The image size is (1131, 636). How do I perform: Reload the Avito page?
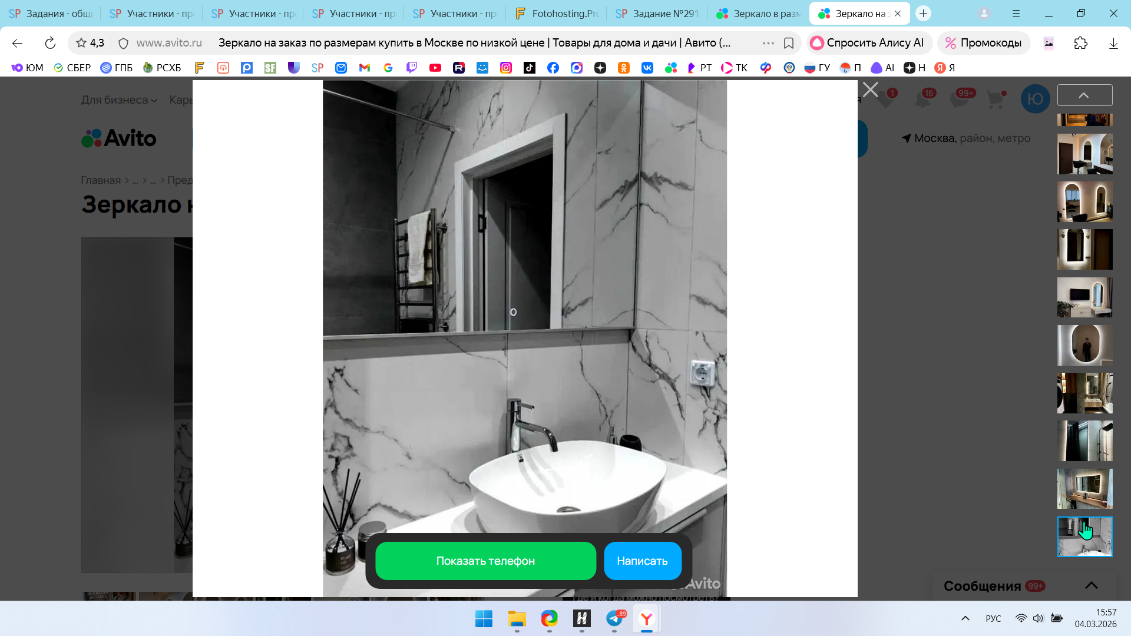50,43
